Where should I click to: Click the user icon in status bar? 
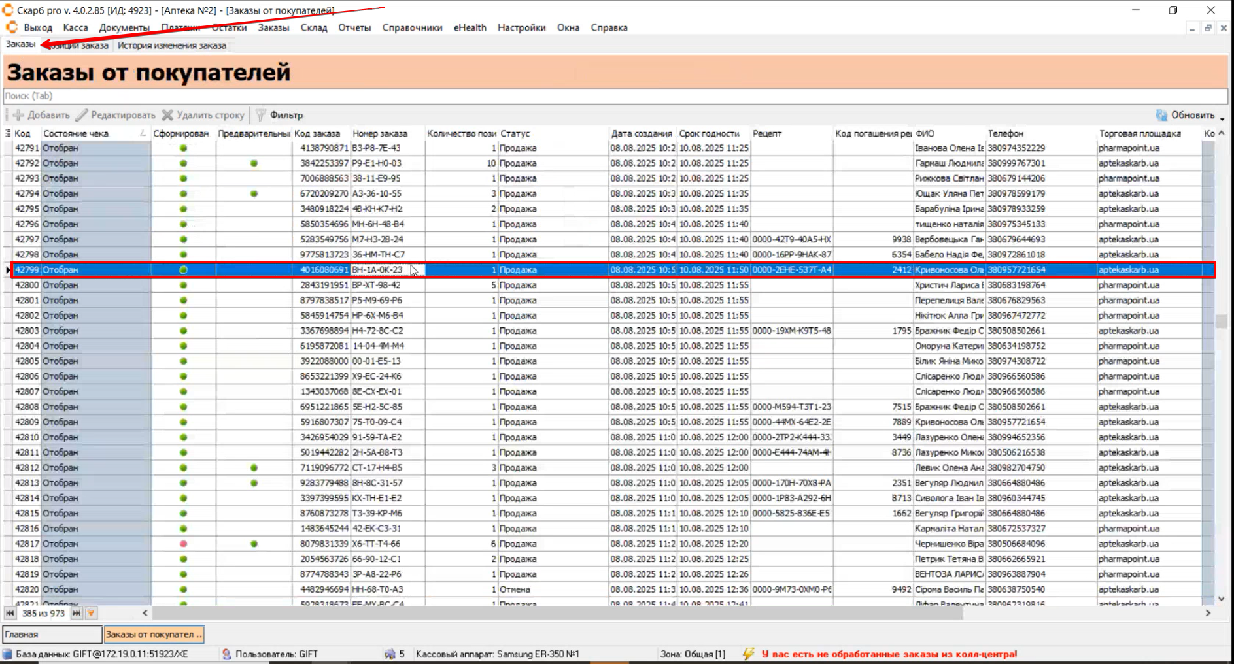(226, 654)
